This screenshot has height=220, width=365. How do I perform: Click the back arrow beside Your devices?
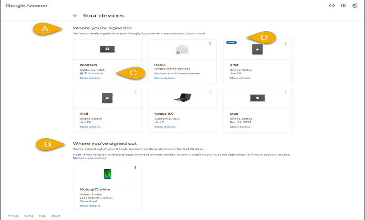pyautogui.click(x=75, y=16)
